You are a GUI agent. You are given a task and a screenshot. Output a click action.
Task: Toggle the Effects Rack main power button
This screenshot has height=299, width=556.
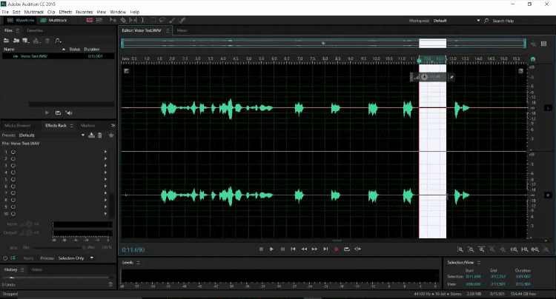pyautogui.click(x=5, y=258)
